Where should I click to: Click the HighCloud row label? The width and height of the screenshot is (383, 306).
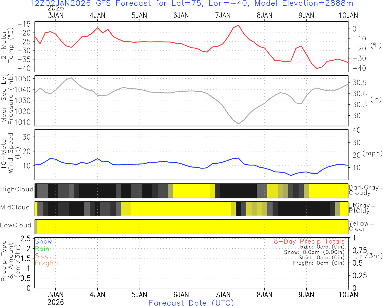[x=17, y=189]
